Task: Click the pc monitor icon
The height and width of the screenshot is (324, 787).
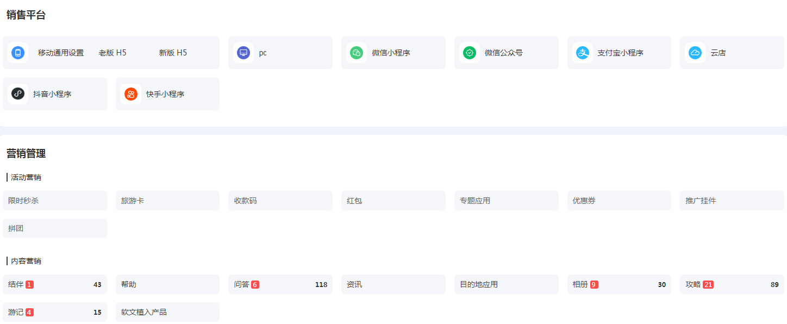Action: 243,53
